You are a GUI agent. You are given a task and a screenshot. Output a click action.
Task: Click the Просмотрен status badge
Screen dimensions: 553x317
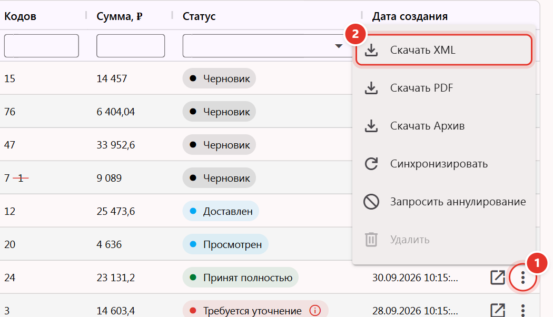[x=225, y=244]
